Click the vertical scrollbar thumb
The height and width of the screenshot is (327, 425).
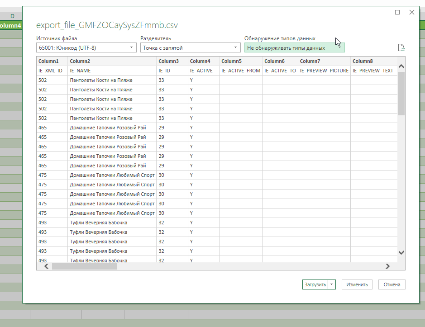401,94
